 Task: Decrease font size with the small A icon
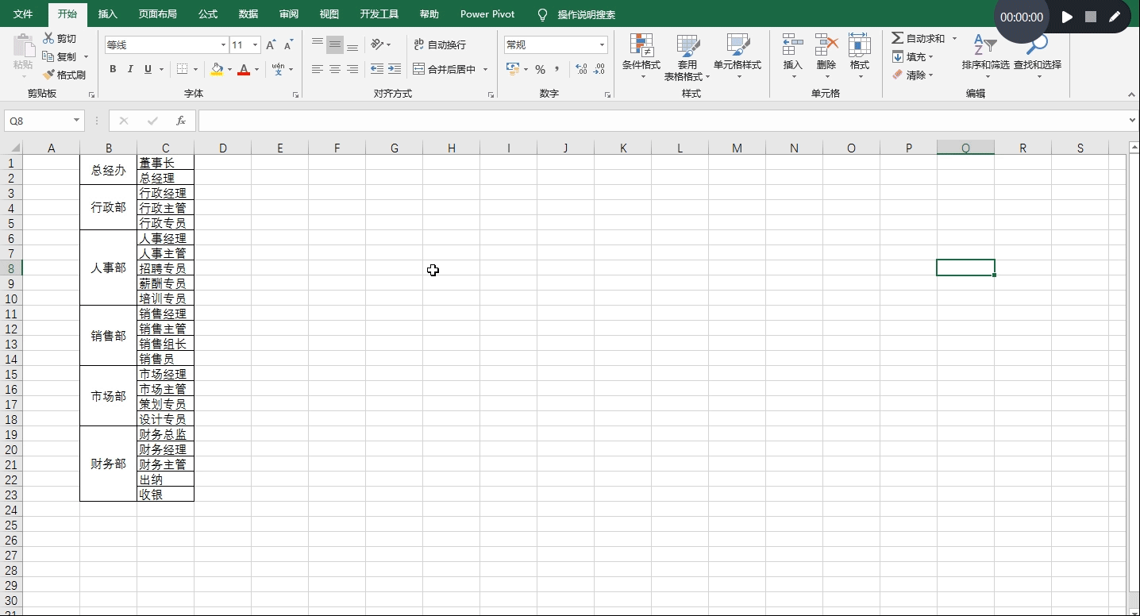coord(288,45)
